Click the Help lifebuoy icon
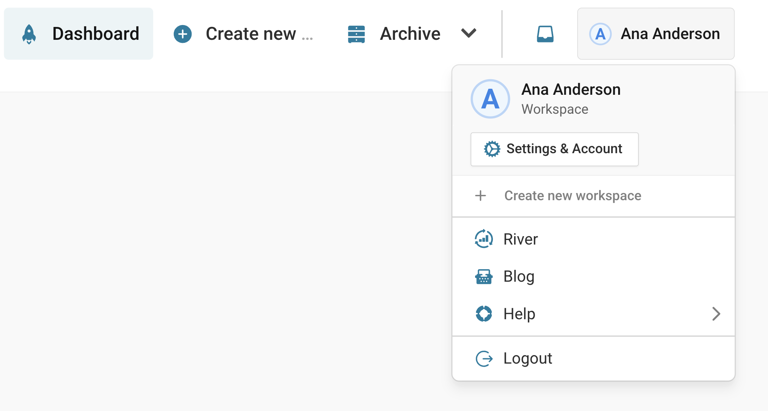Viewport: 768px width, 411px height. pos(484,314)
